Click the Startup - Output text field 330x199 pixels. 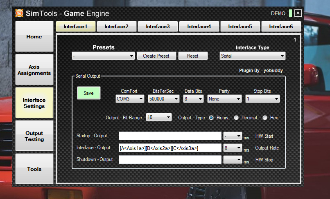point(170,136)
